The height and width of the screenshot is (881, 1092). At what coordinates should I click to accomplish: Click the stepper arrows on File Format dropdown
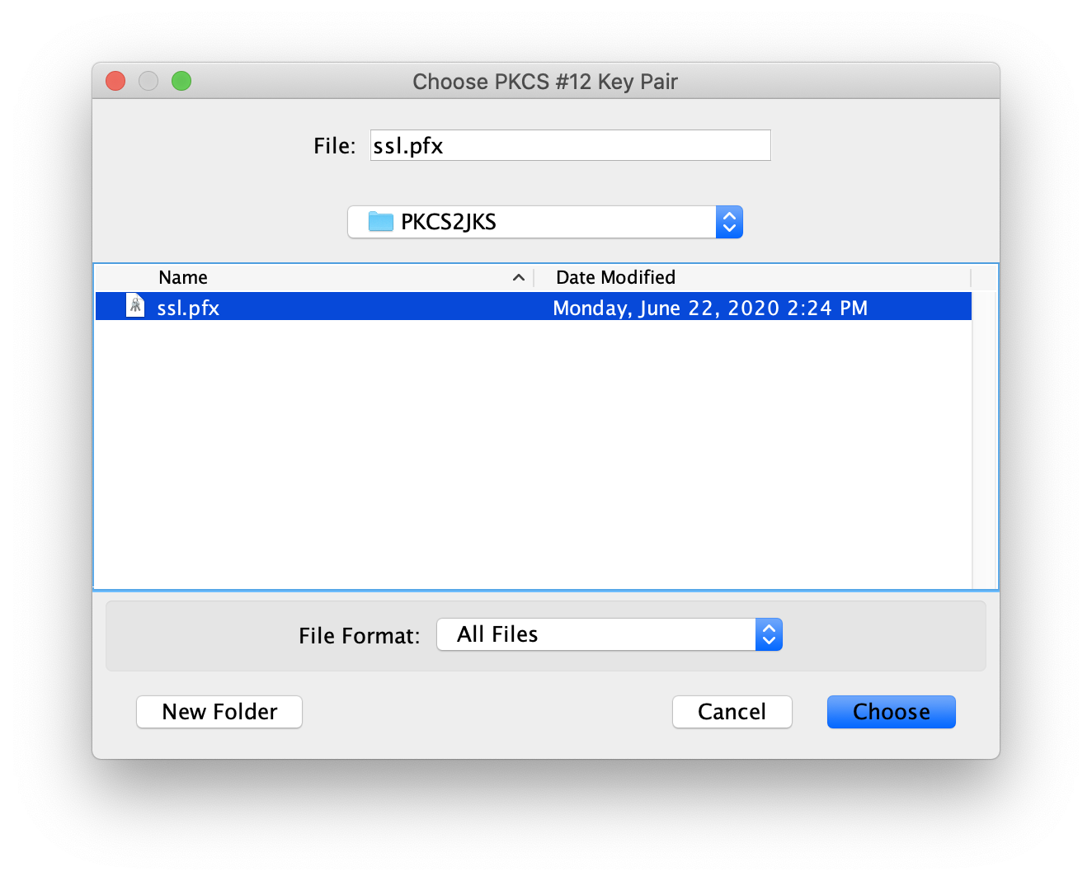point(769,634)
